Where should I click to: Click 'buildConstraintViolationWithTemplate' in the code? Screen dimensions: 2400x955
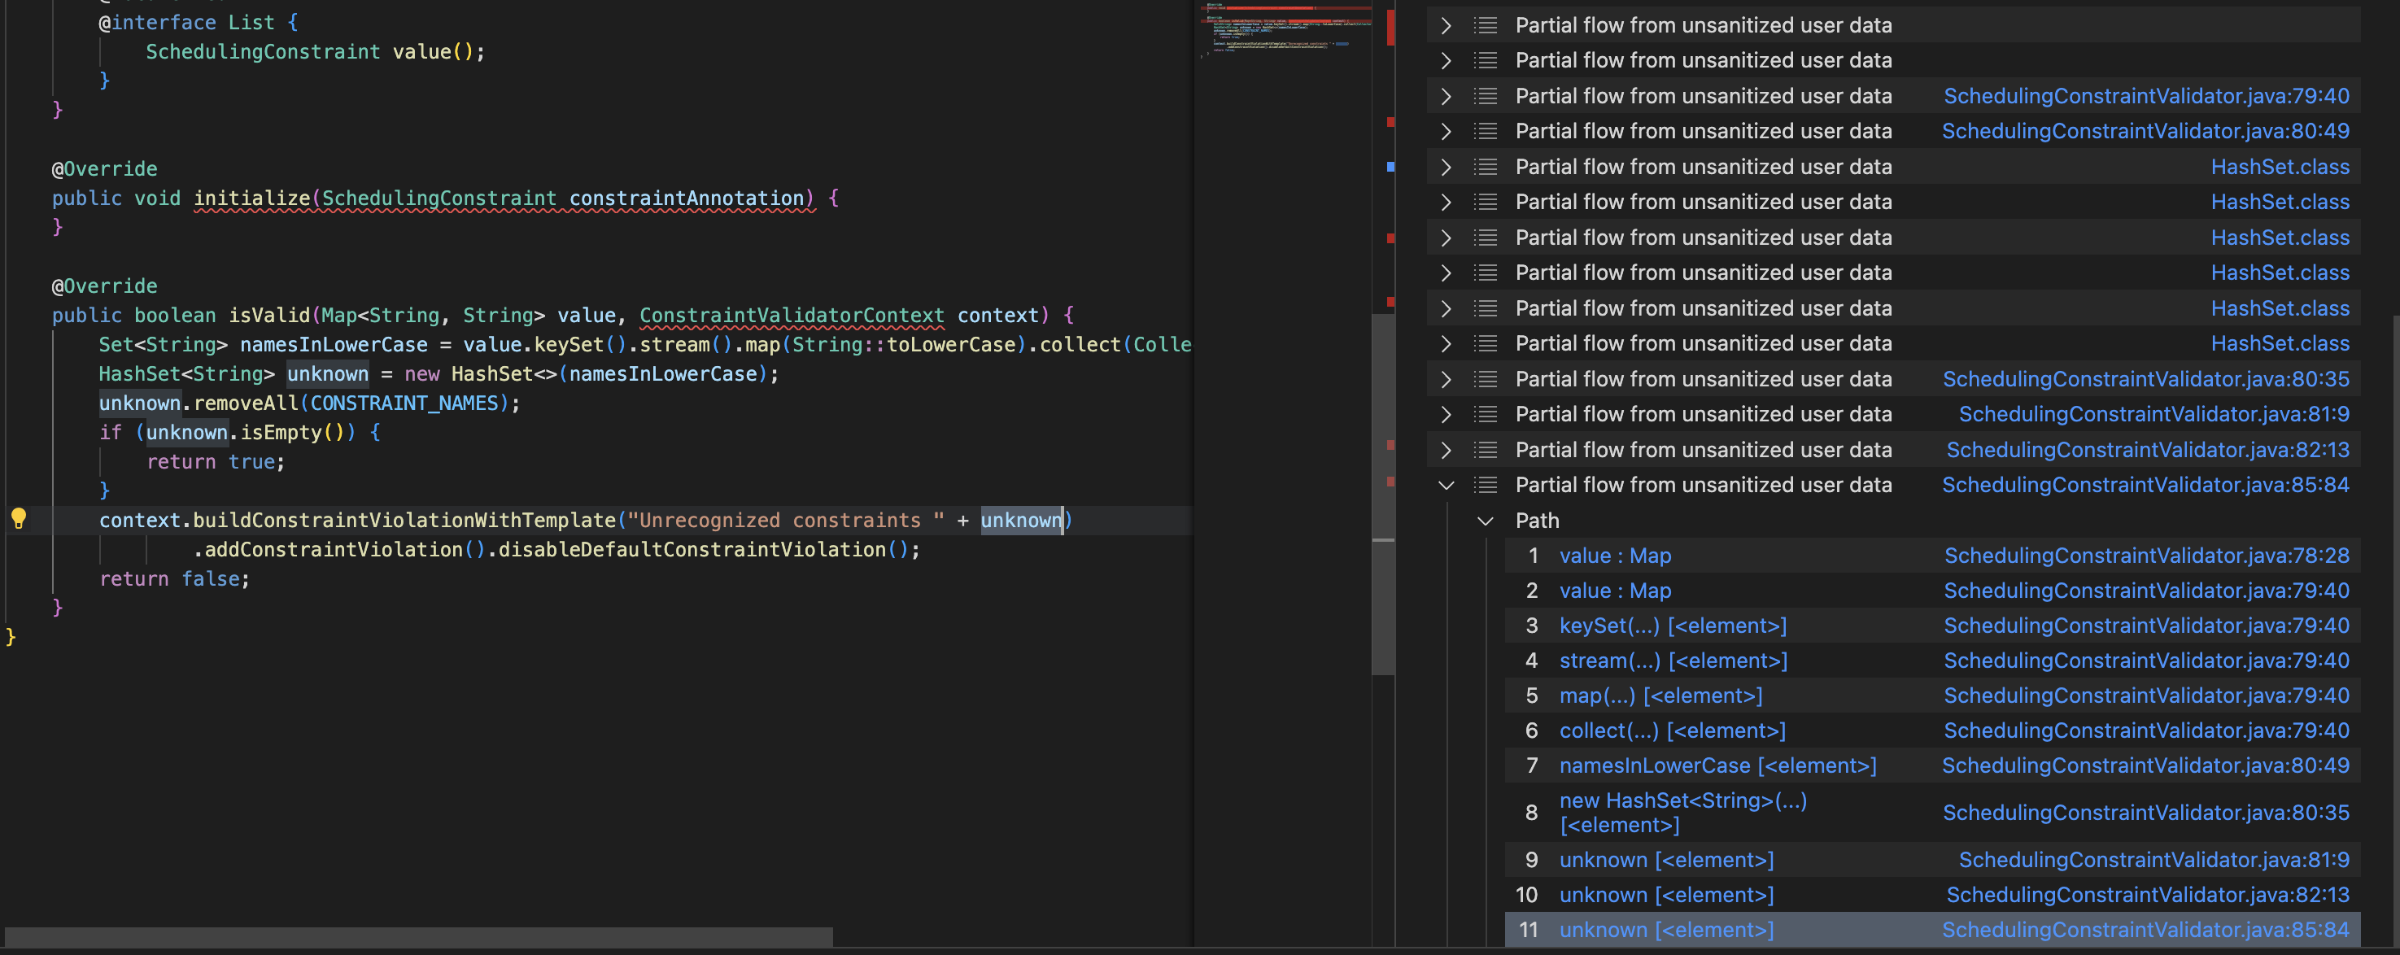pos(404,521)
